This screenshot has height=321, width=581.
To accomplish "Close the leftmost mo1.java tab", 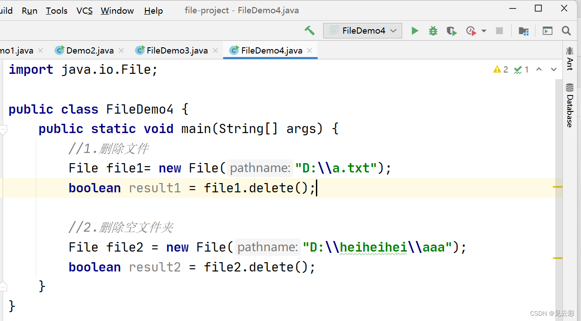I will coord(41,50).
